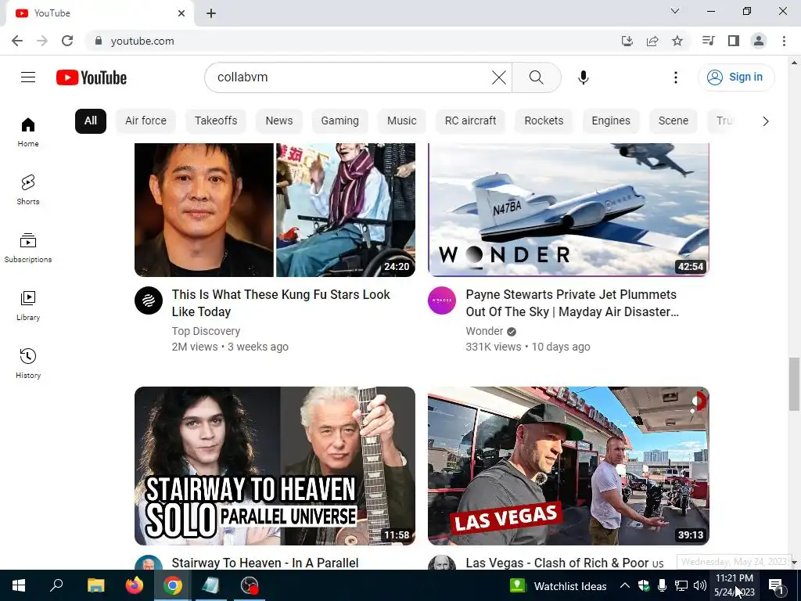Select the Music chip
The width and height of the screenshot is (801, 601).
401,121
